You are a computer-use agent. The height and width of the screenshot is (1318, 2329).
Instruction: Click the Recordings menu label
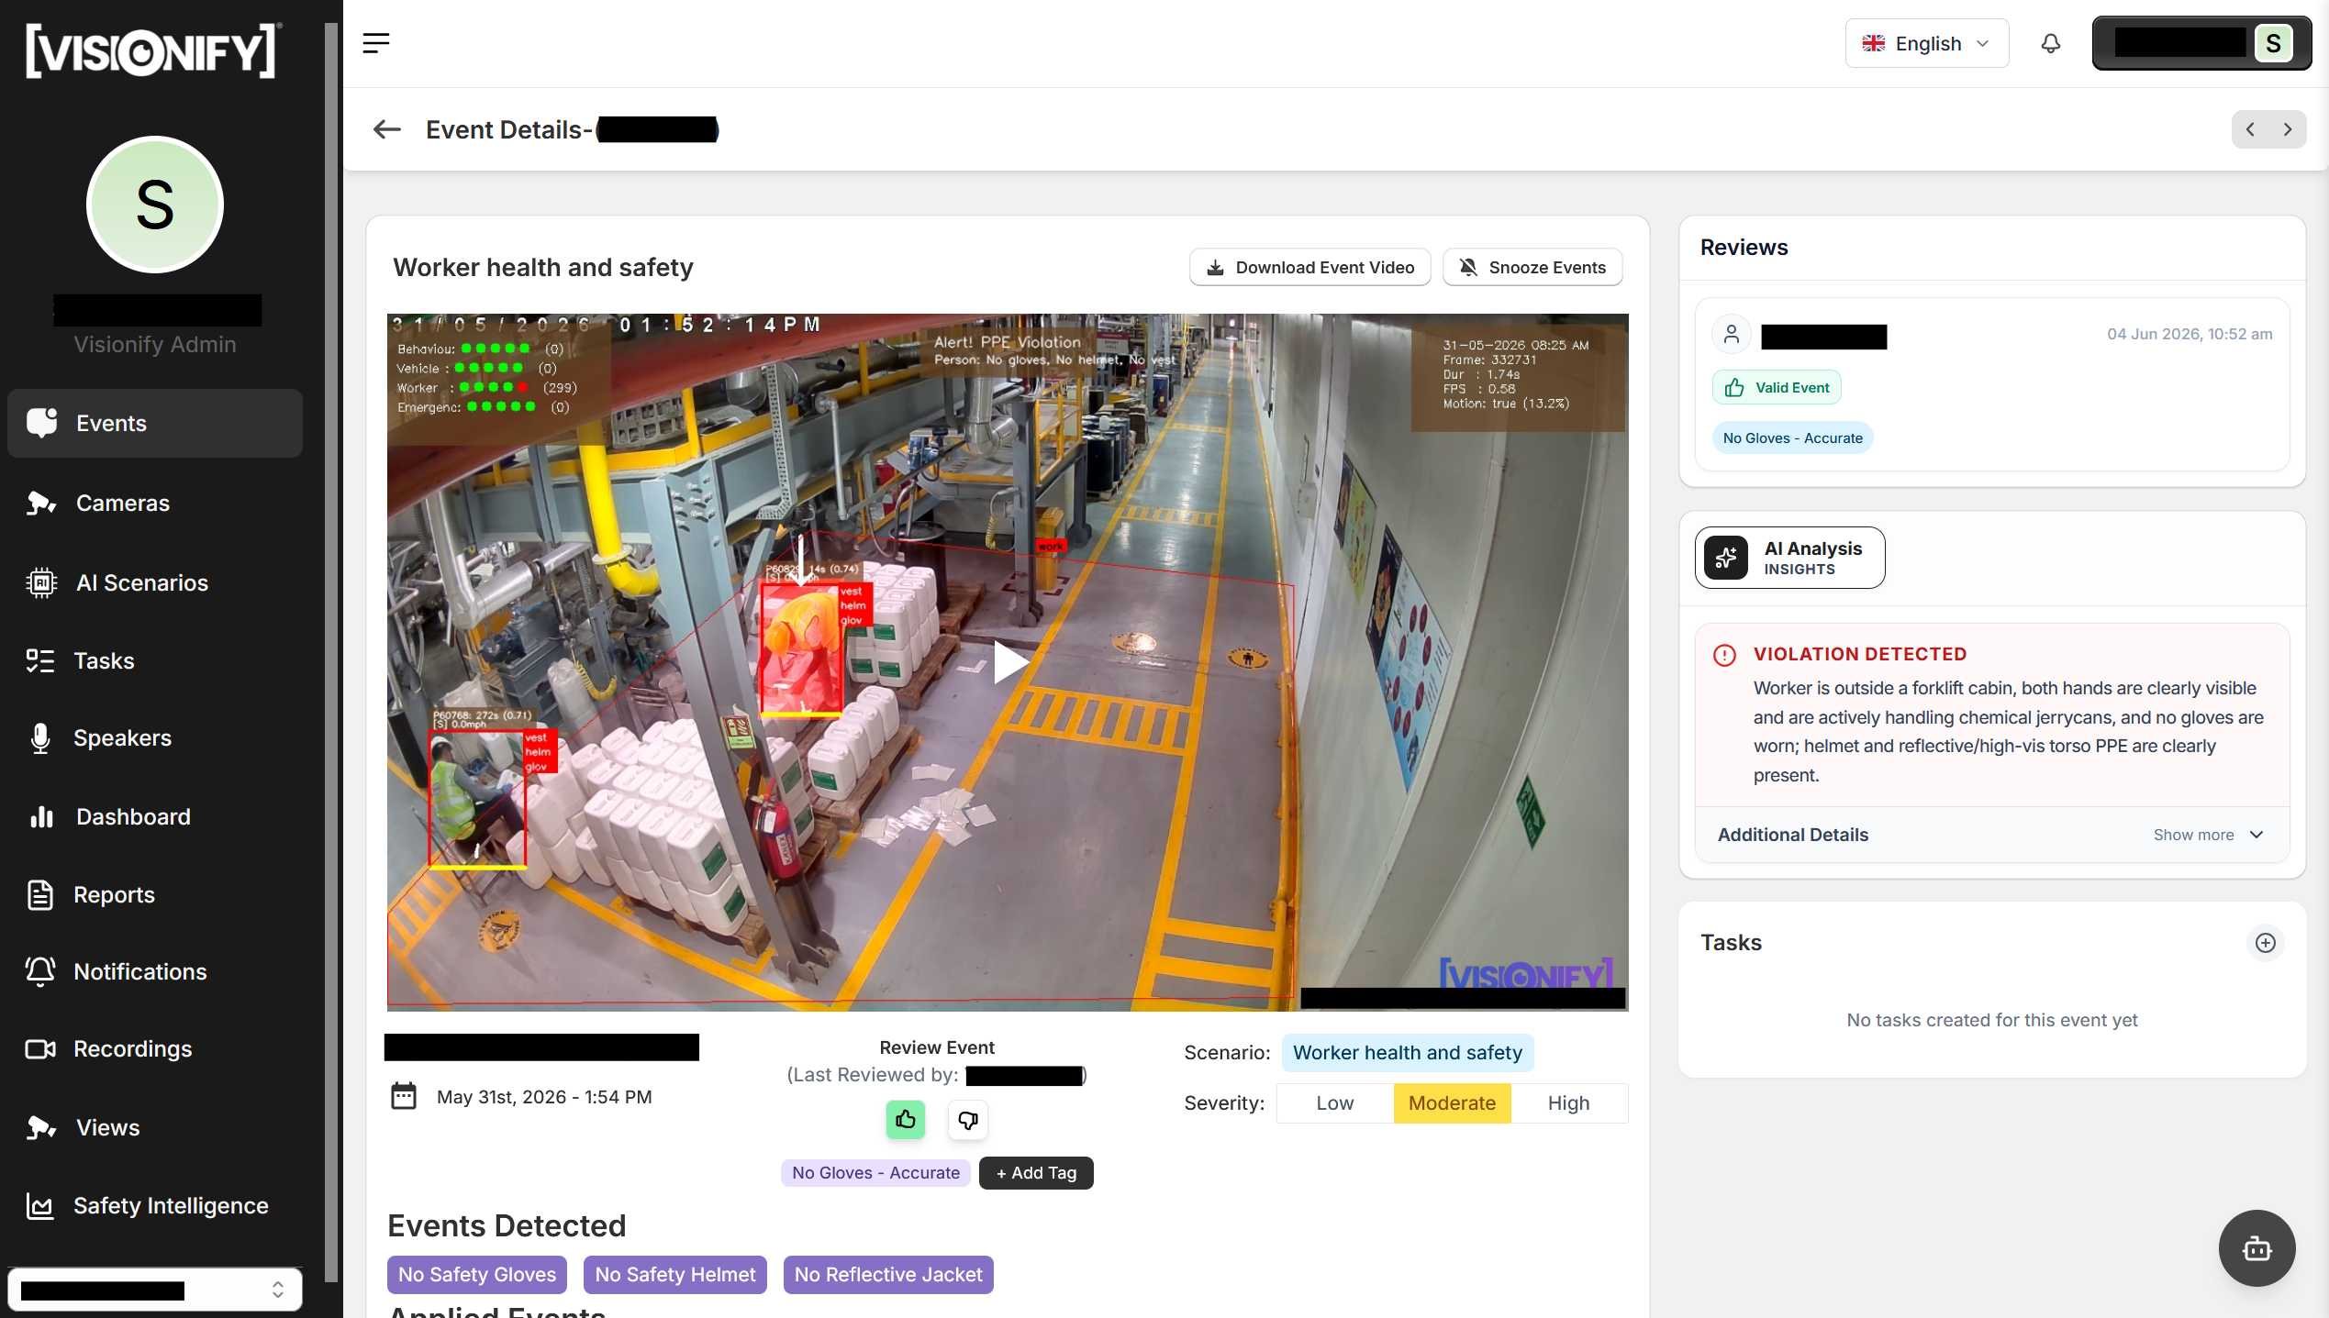pos(133,1048)
